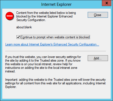Screen dimensions: 113x101
Task: Open the Learn more about Enhanced Security Configuration link
Action: (x=52, y=44)
